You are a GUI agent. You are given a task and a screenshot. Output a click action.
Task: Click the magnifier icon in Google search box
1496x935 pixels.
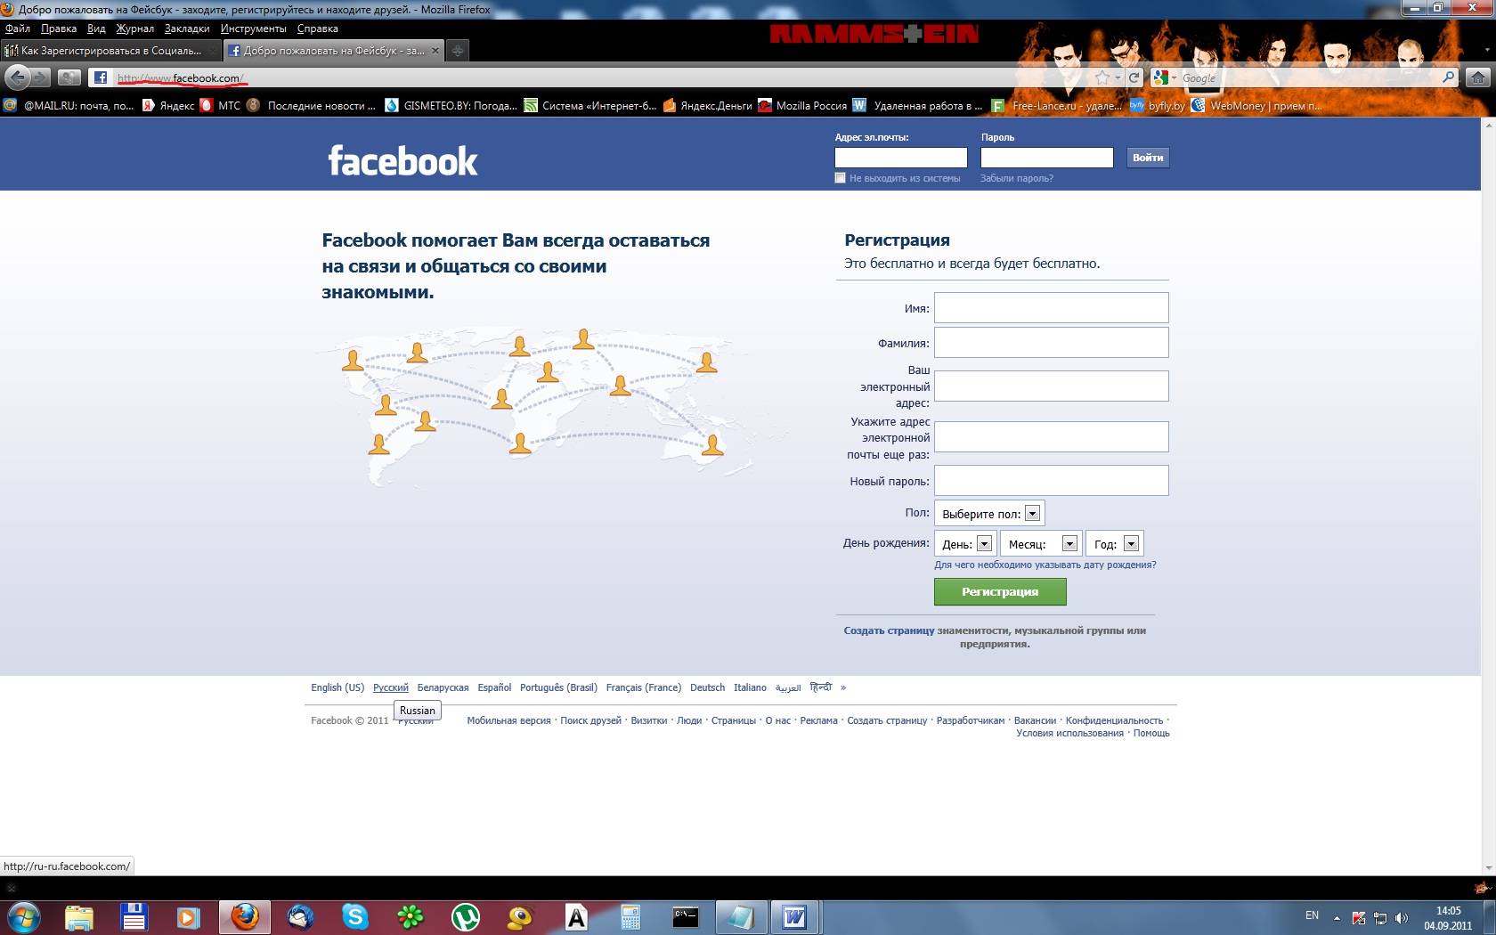tap(1448, 77)
